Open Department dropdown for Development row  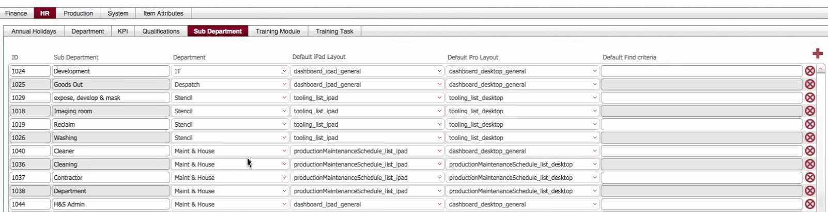tap(284, 71)
